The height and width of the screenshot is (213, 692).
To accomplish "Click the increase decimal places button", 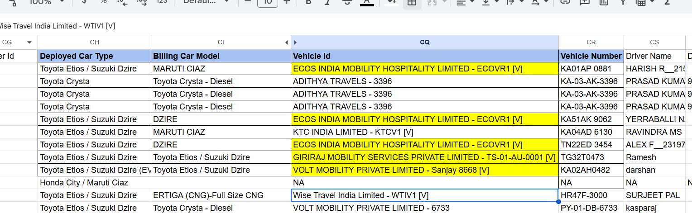I will pyautogui.click(x=142, y=2).
